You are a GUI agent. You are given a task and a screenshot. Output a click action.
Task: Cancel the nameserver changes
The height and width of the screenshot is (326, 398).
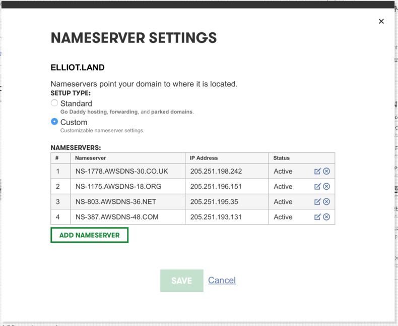222,281
